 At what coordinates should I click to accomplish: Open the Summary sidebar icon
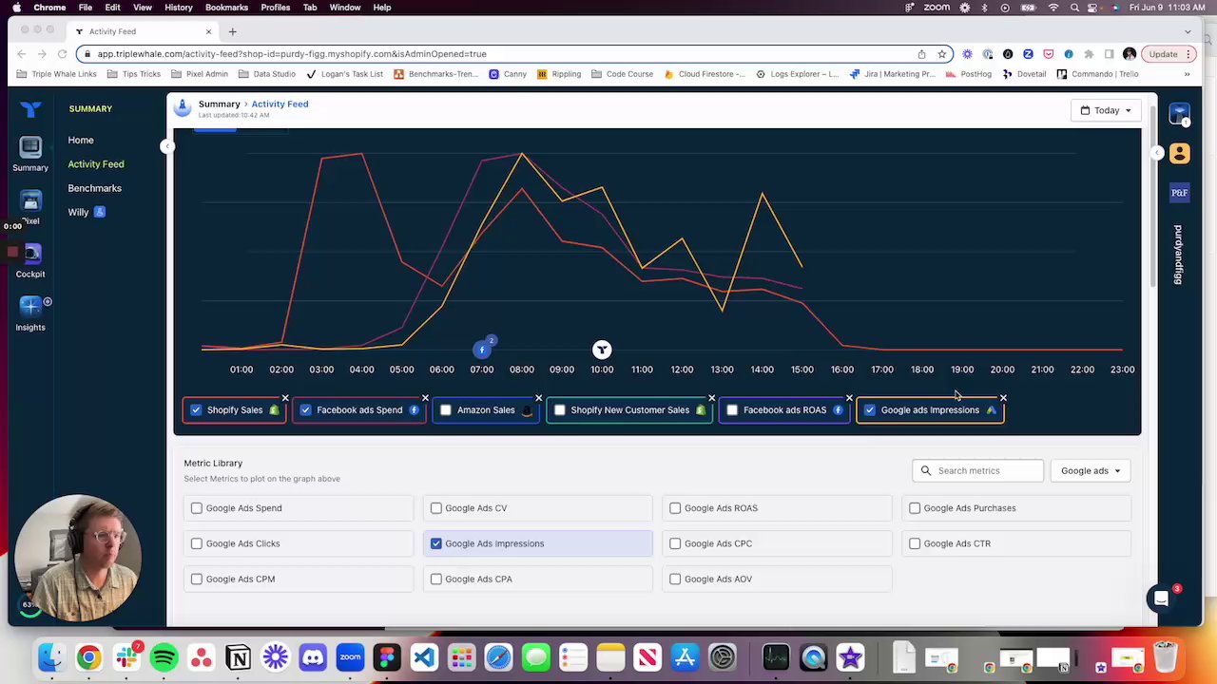click(x=30, y=148)
